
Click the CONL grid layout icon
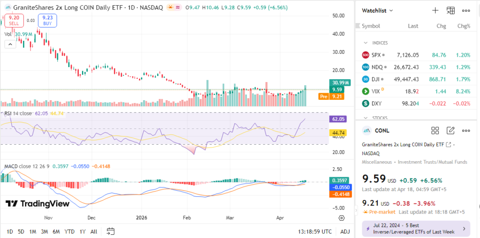435,130
